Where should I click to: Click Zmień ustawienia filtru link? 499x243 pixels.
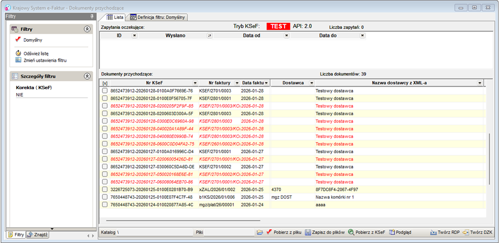coord(45,60)
